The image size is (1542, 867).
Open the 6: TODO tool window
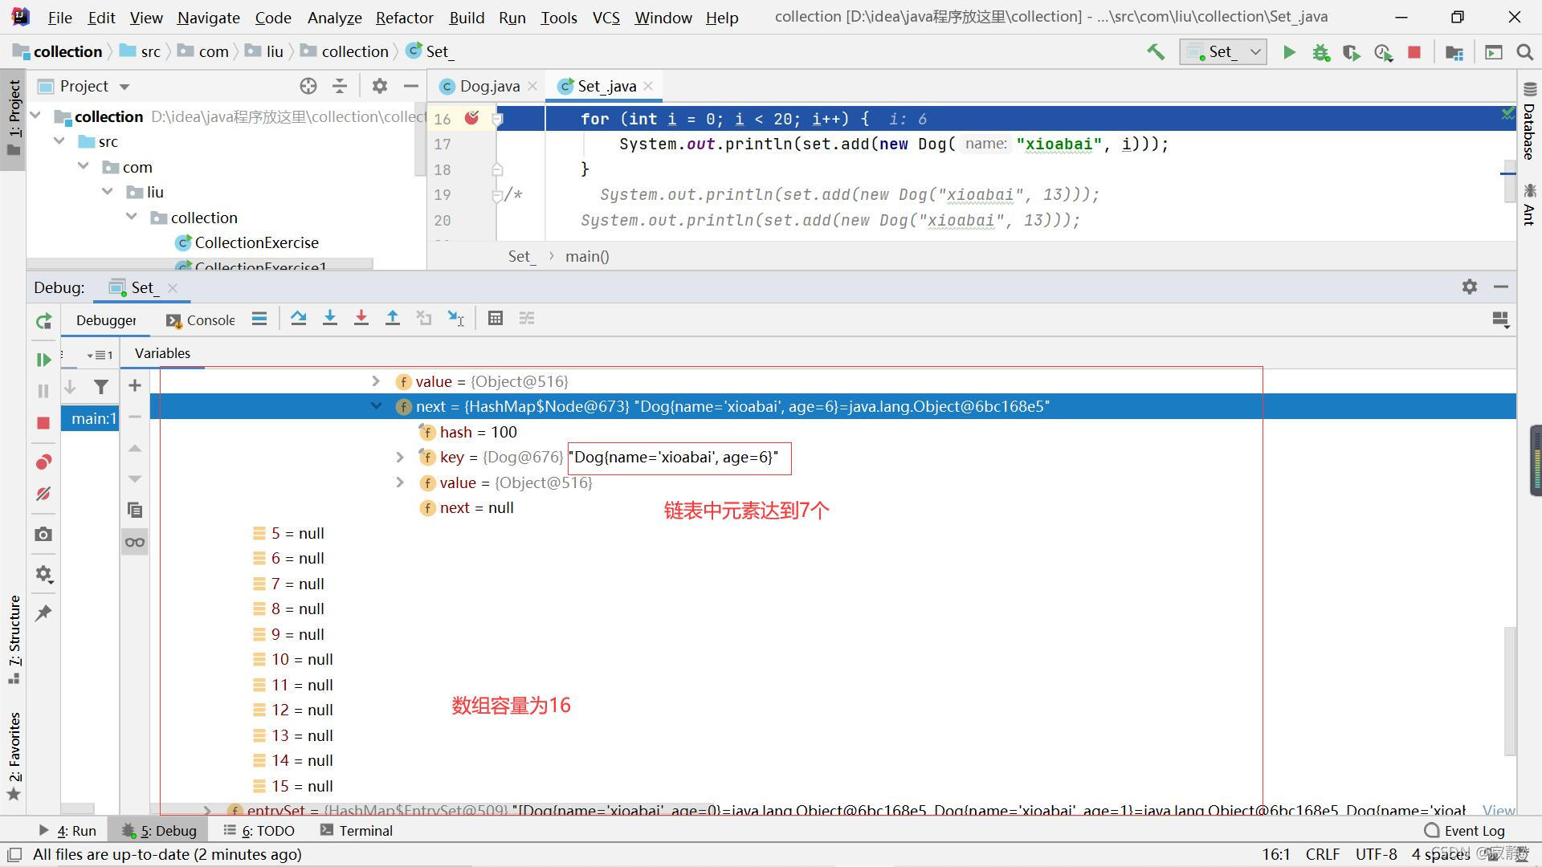[259, 831]
